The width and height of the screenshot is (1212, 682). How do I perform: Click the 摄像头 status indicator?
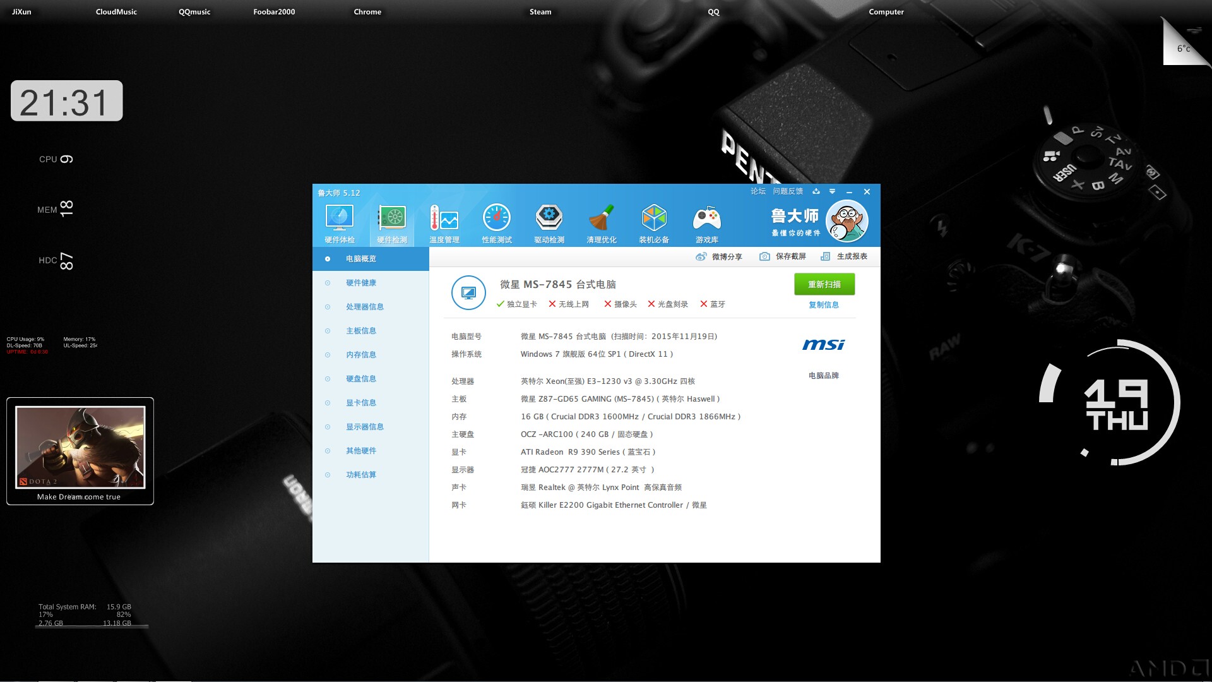pyautogui.click(x=621, y=304)
